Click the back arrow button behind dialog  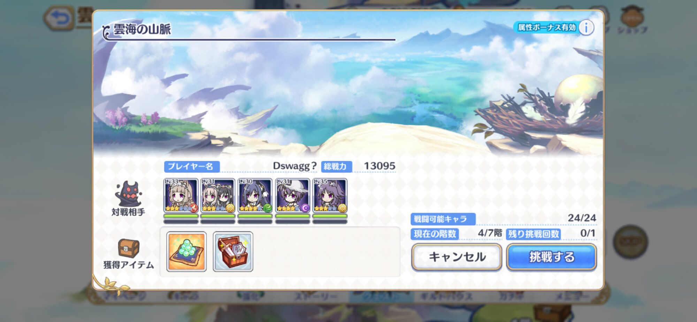click(x=59, y=18)
